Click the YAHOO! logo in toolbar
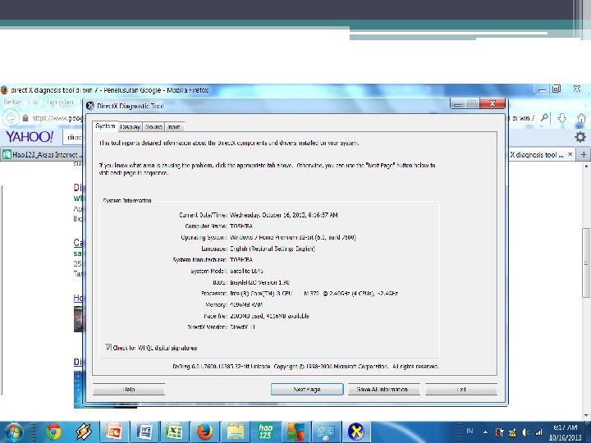Image resolution: width=591 pixels, height=443 pixels. (30, 137)
